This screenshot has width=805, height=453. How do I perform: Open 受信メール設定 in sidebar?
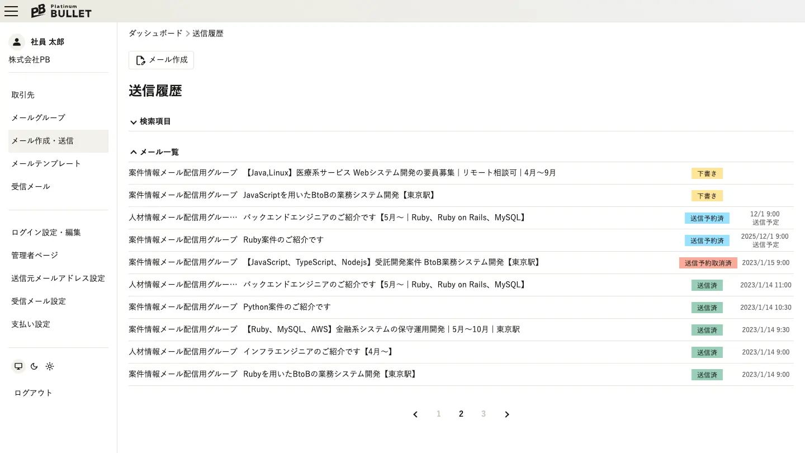(x=39, y=301)
